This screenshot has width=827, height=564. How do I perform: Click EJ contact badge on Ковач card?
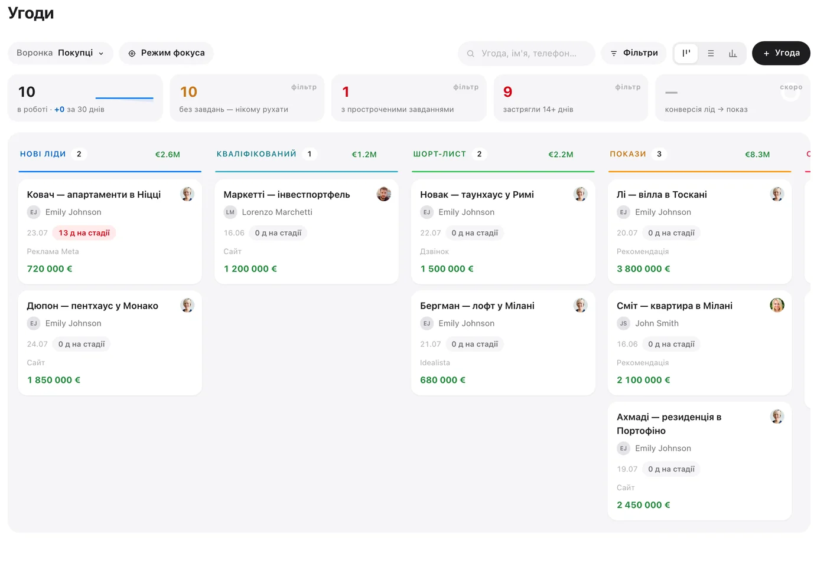(x=34, y=212)
